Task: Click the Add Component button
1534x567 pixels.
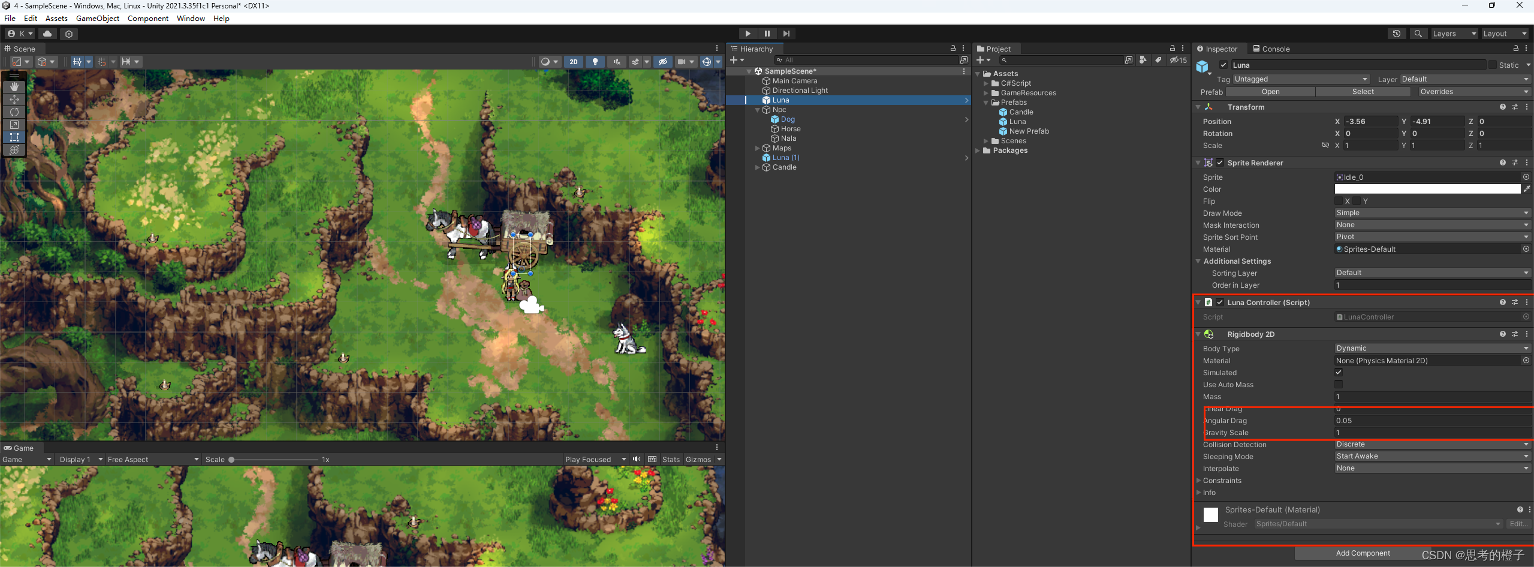Action: (x=1363, y=553)
